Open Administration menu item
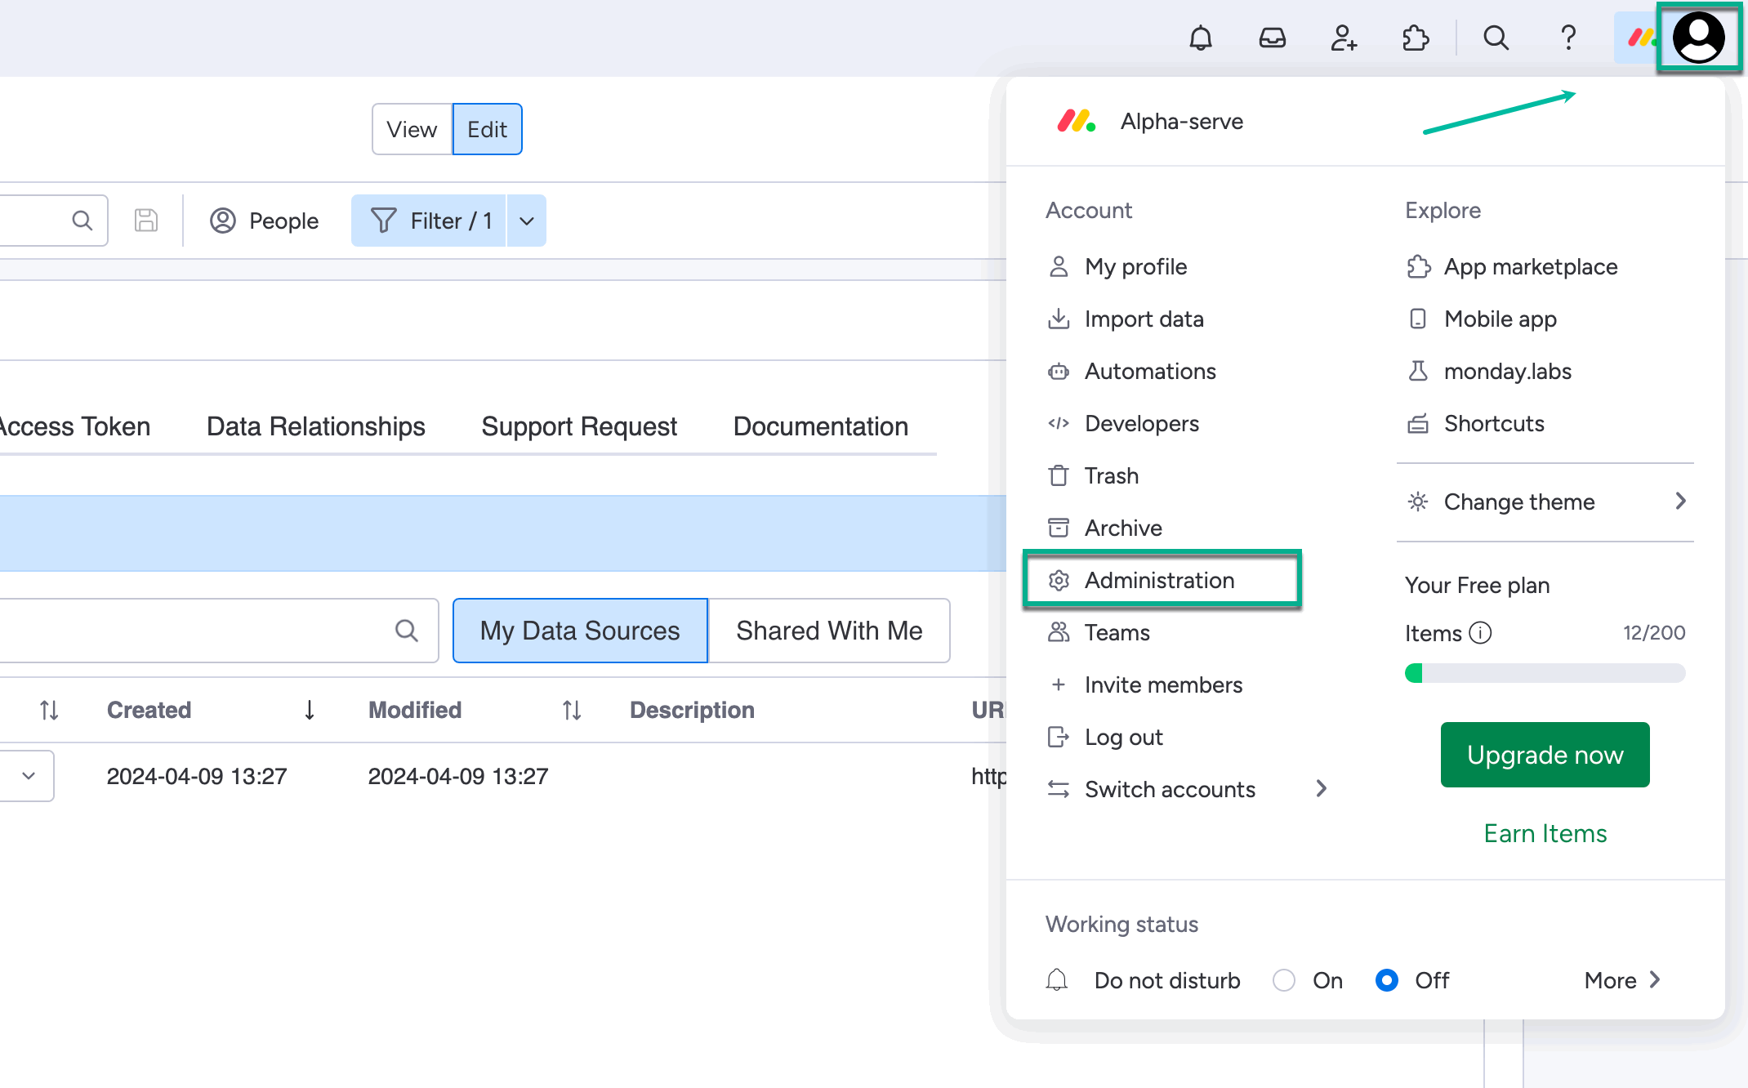 [1159, 580]
